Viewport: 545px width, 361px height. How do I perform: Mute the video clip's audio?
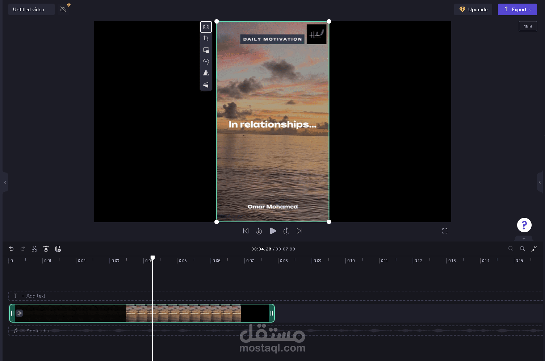point(19,313)
